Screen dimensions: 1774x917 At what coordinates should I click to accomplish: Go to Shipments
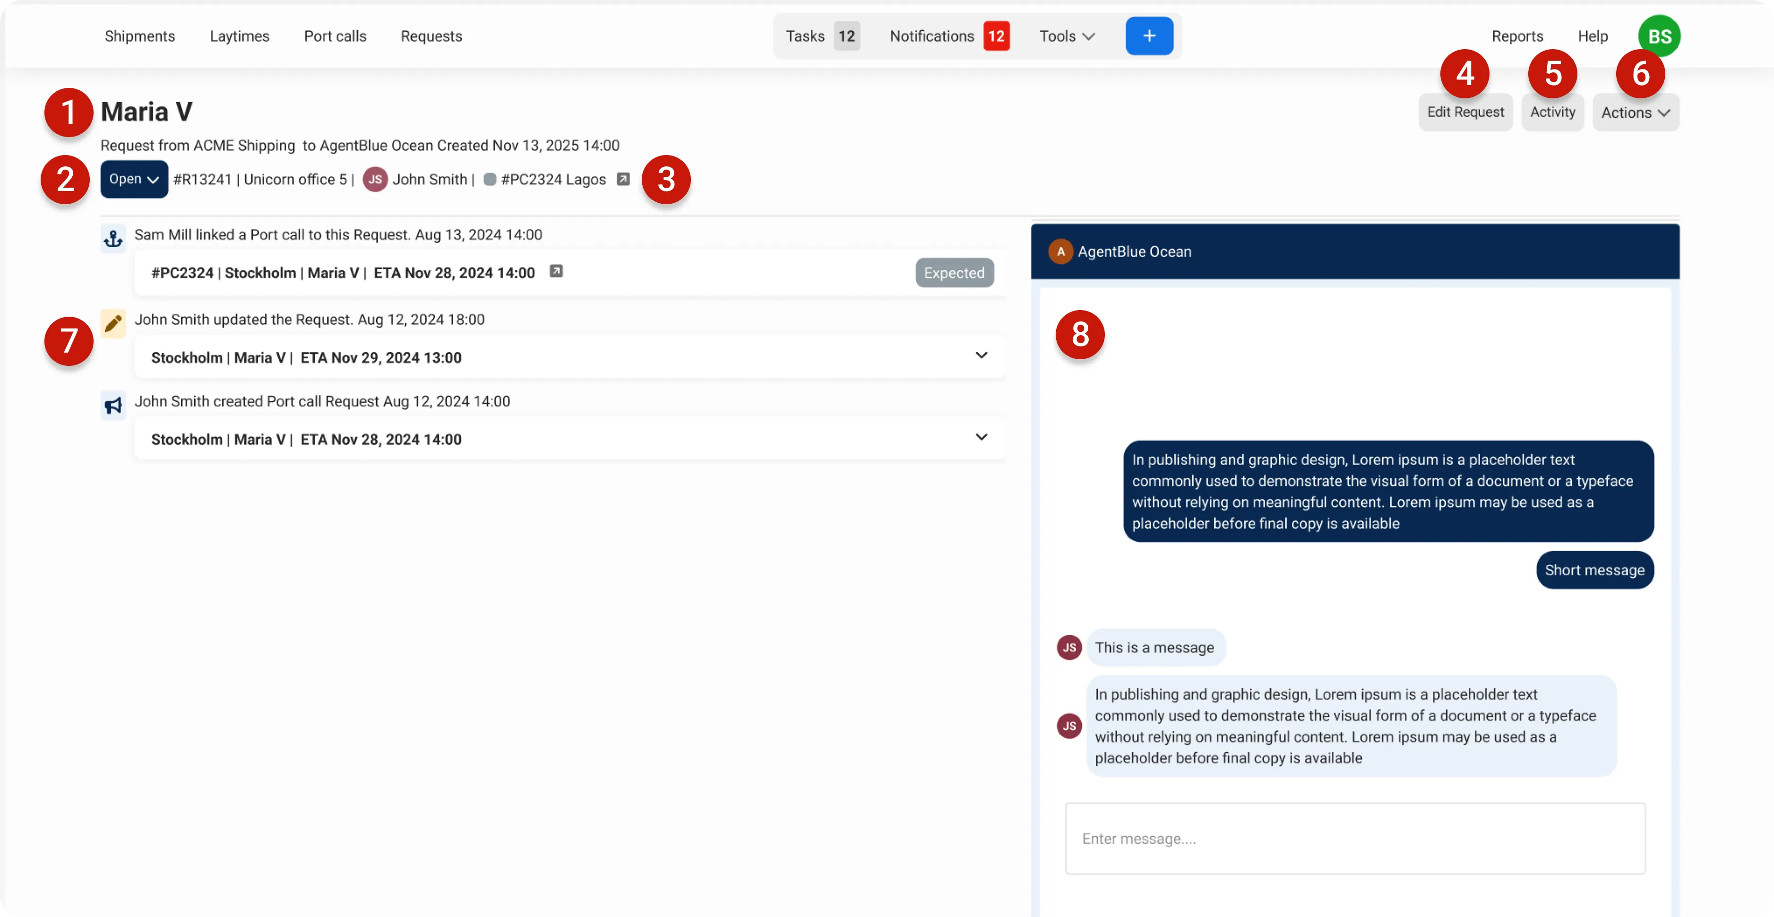click(139, 36)
